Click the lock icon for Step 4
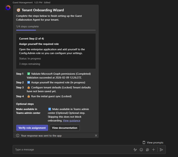Viewport: 178px width, 157px height. click(29, 96)
